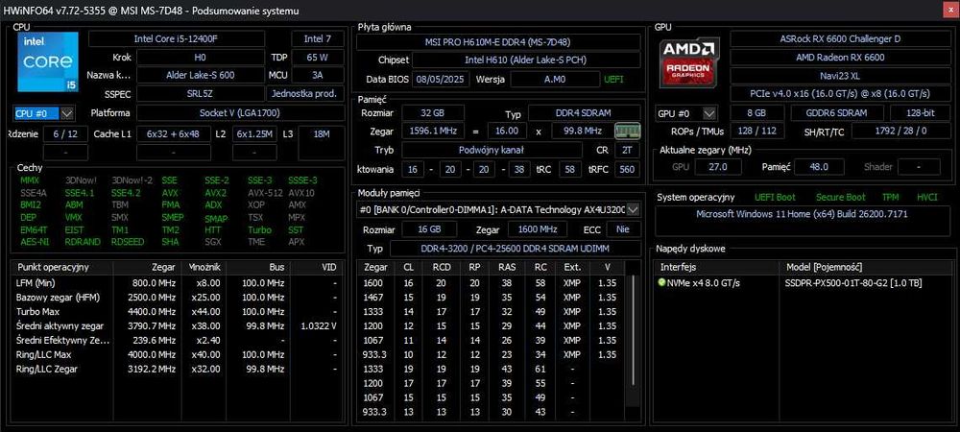Click the 'A.M0' BIOS version field
Viewport: 960px width, 432px height.
(x=555, y=80)
